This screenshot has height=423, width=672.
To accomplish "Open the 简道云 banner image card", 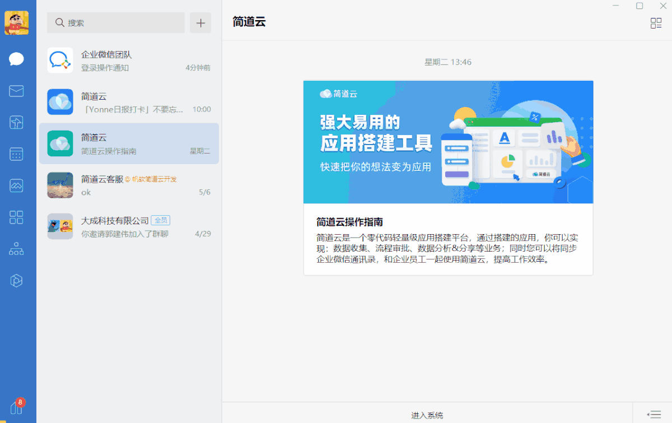I will point(448,142).
